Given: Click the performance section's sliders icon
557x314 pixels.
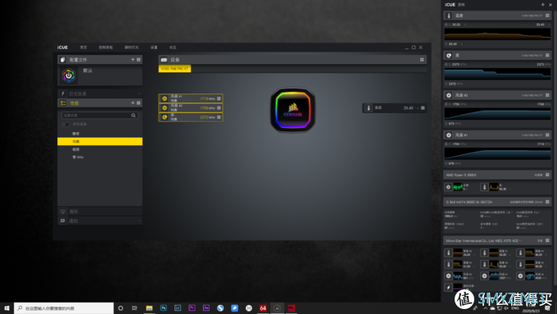Looking at the screenshot, I should (x=63, y=103).
